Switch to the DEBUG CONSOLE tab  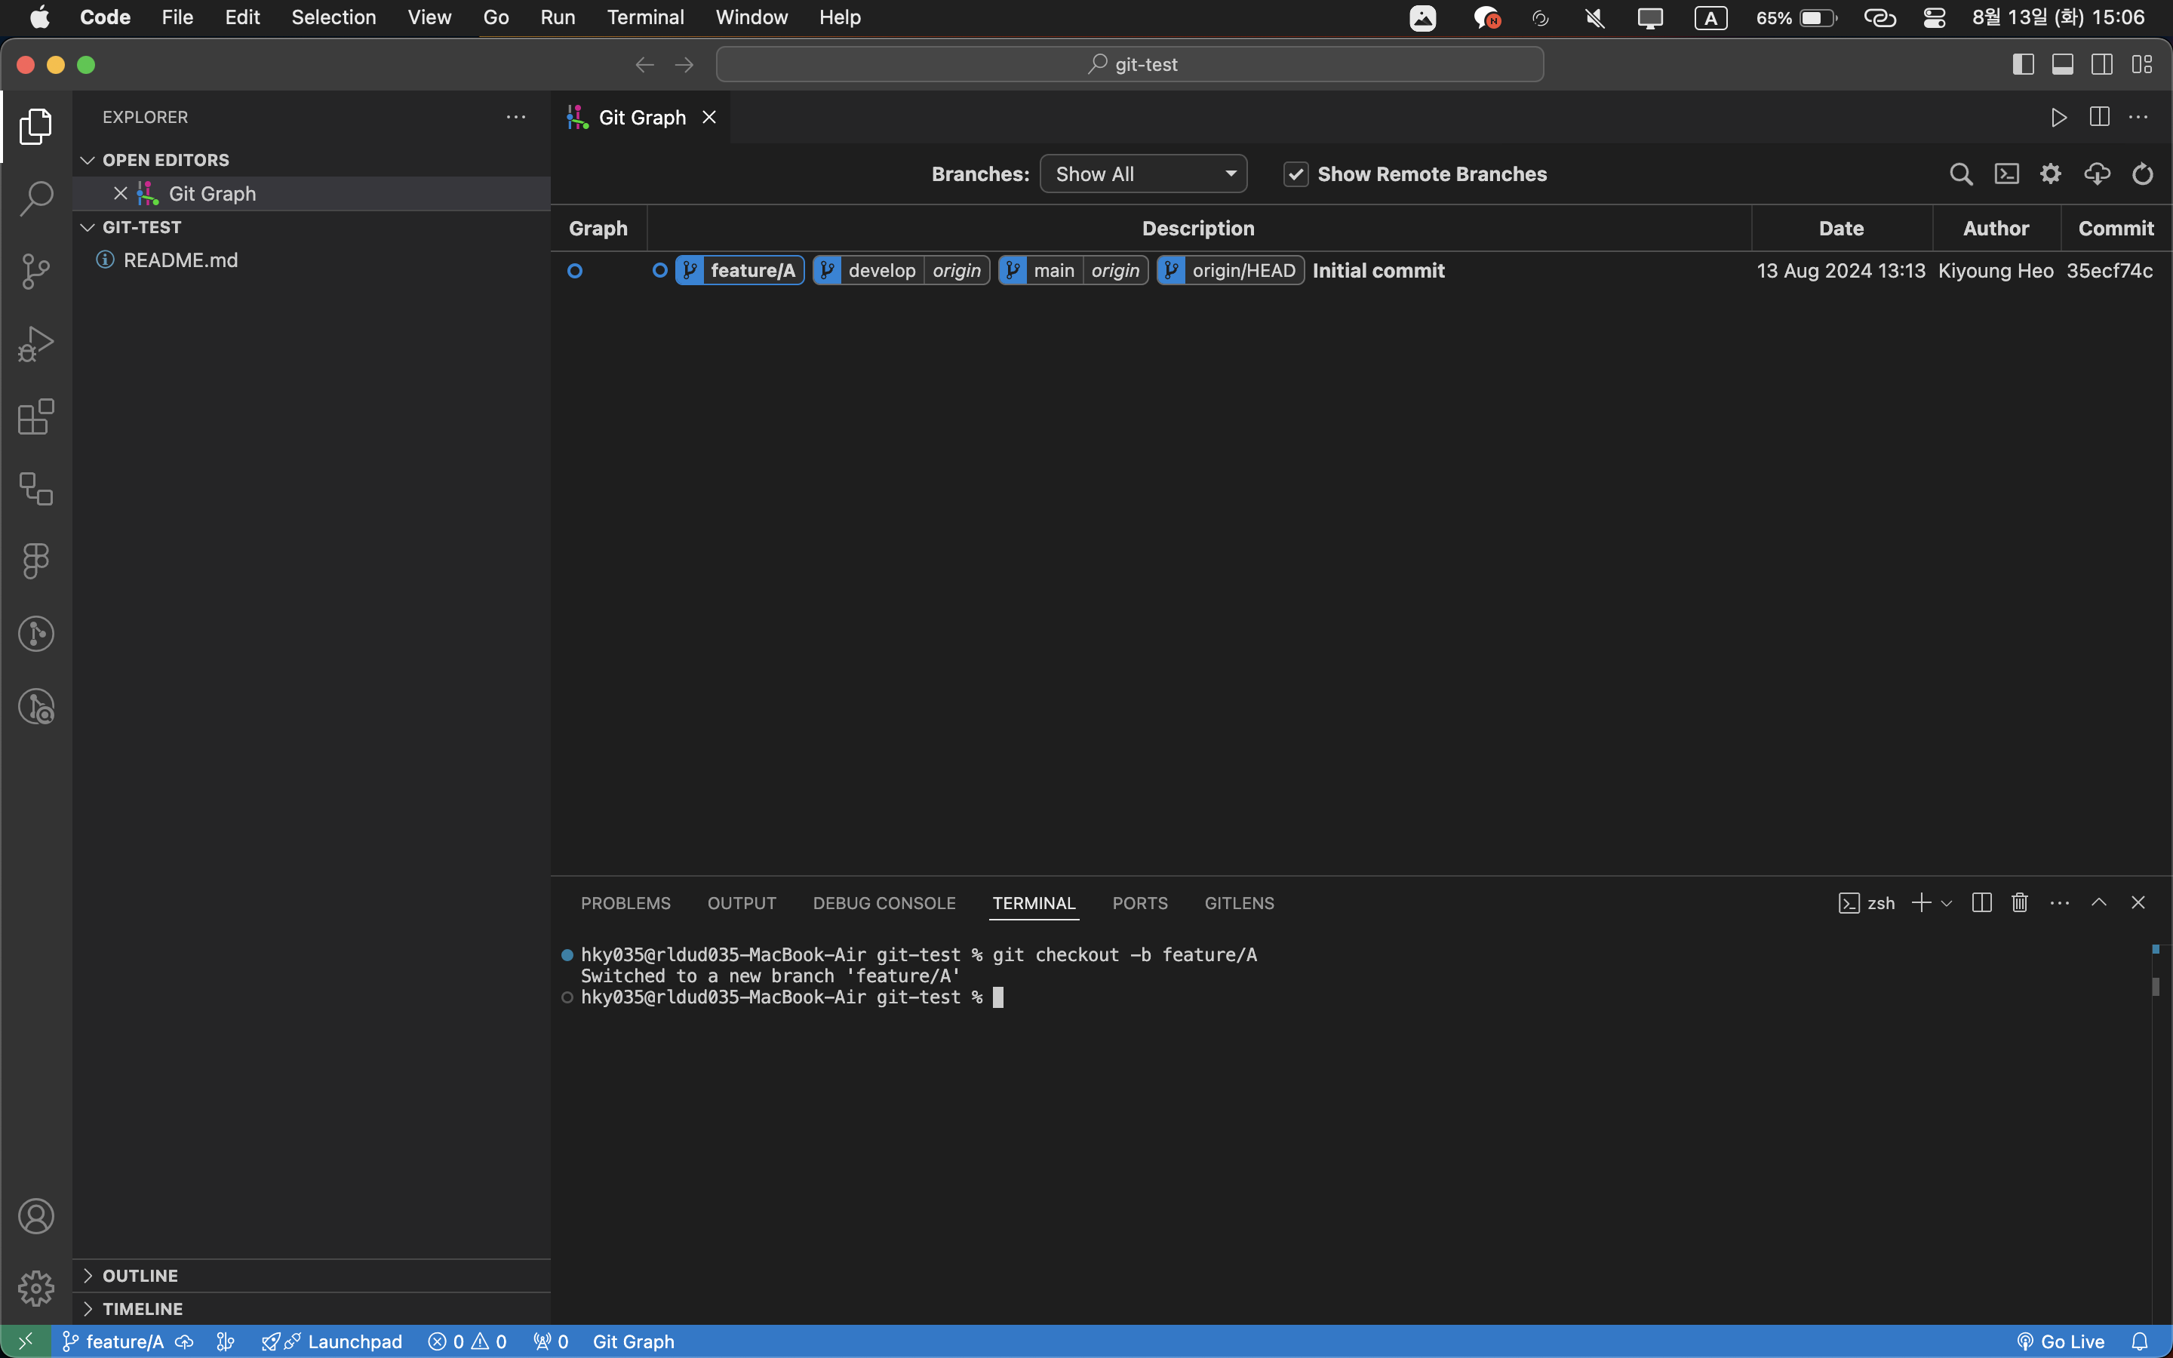click(x=884, y=904)
